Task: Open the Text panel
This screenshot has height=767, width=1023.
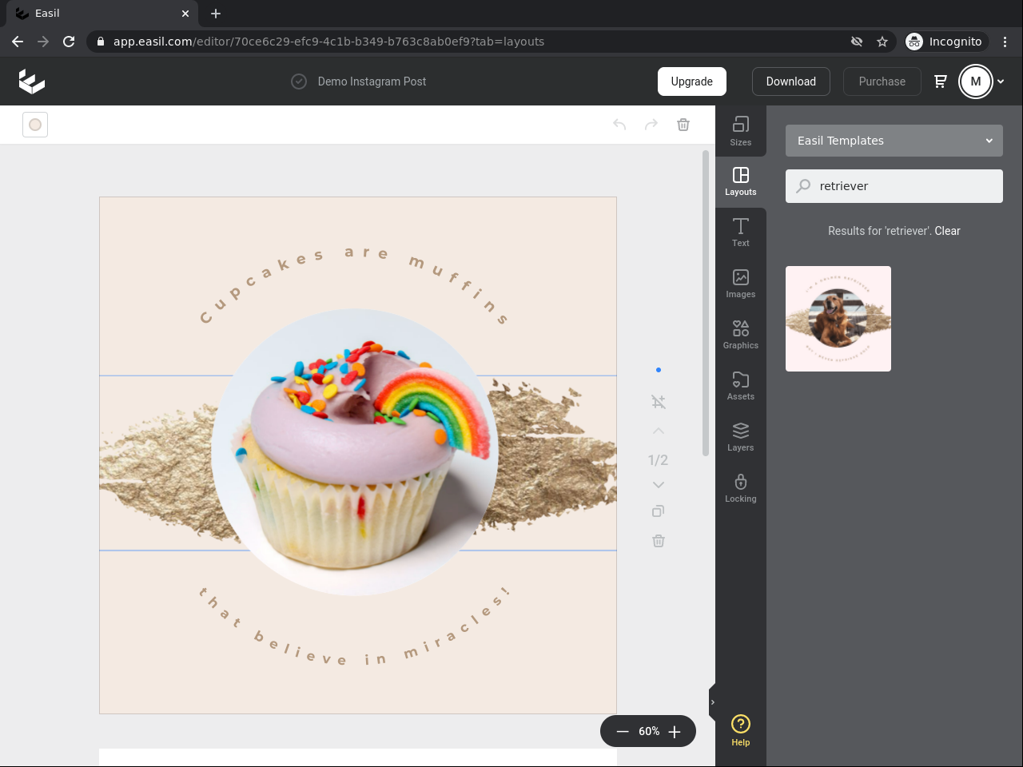Action: pos(741,233)
